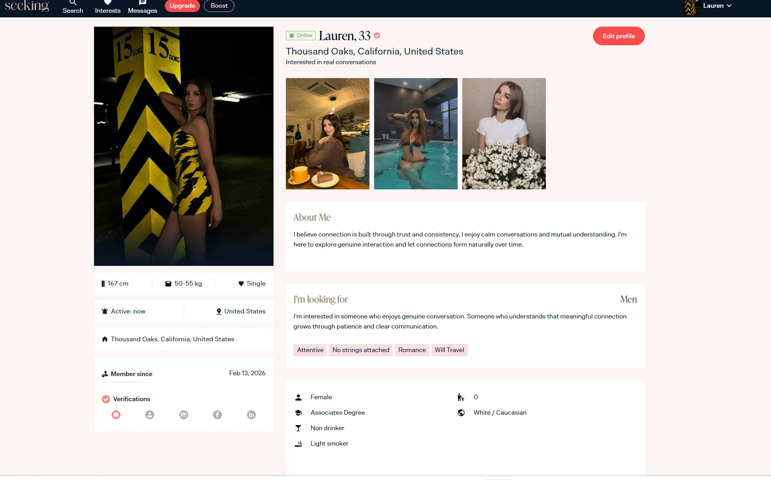
Task: Click the verified checkmark beside Lauren, 33
Action: tap(377, 36)
